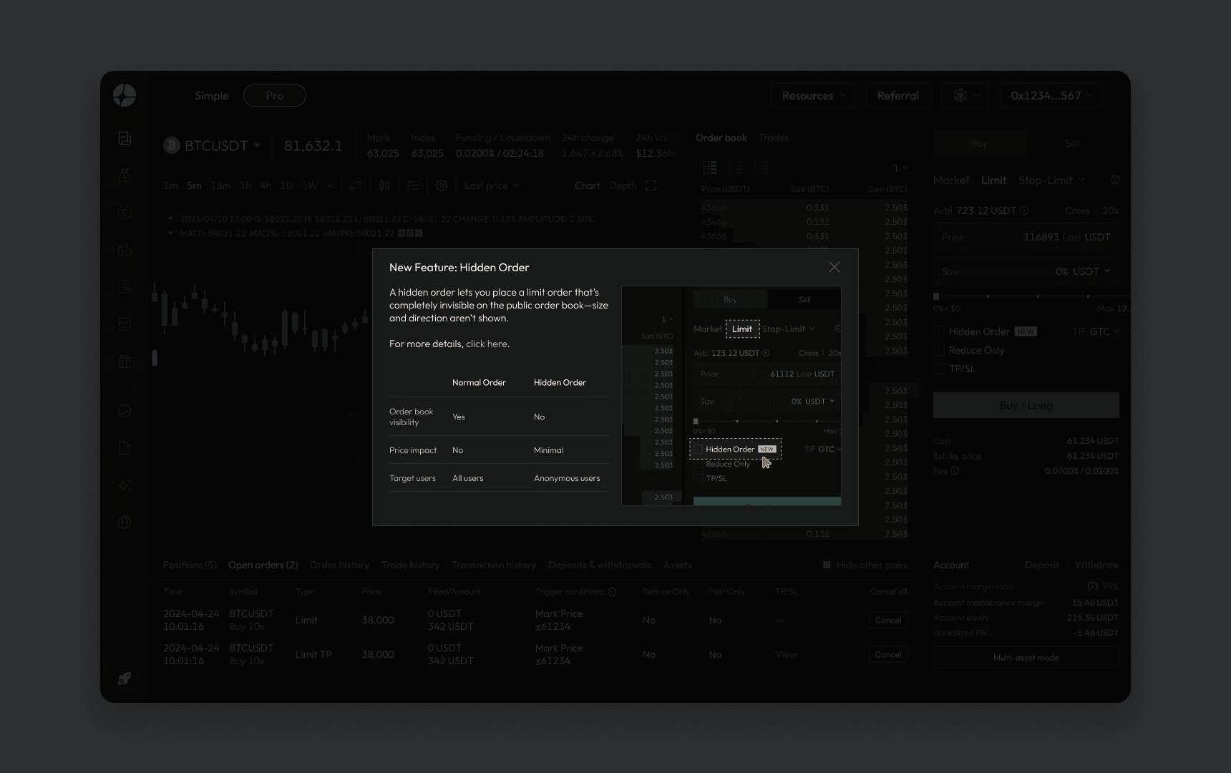This screenshot has height=773, width=1231.
Task: Open the Order history tab
Action: (x=339, y=565)
